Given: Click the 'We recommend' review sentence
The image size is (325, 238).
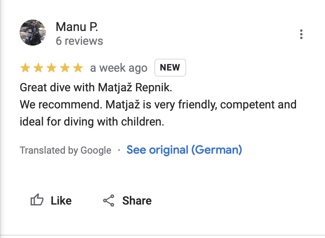Looking at the screenshot, I should pos(158,104).
